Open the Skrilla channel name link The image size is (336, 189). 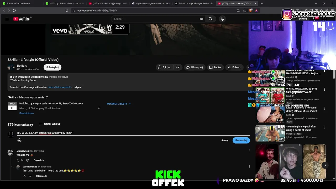(x=20, y=66)
